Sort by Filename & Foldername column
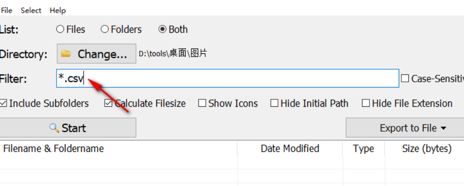 pyautogui.click(x=53, y=148)
